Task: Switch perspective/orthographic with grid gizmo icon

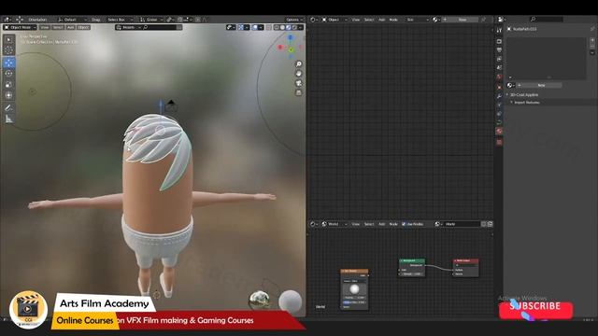Action: (x=299, y=92)
